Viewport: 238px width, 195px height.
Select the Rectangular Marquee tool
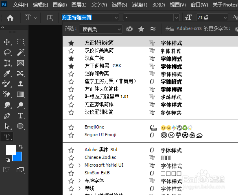click(20, 42)
